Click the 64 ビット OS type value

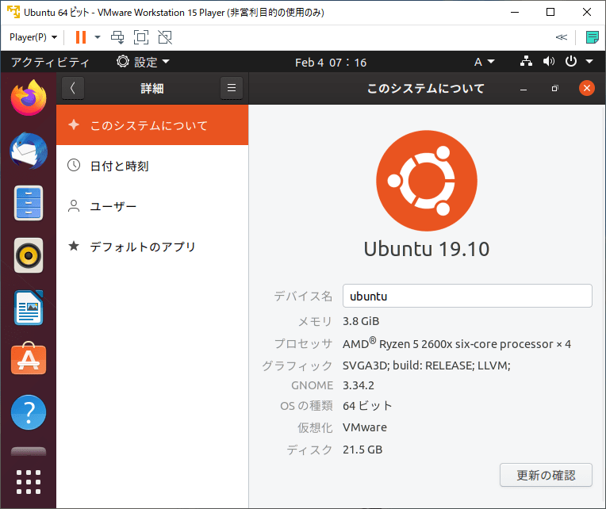coord(367,406)
